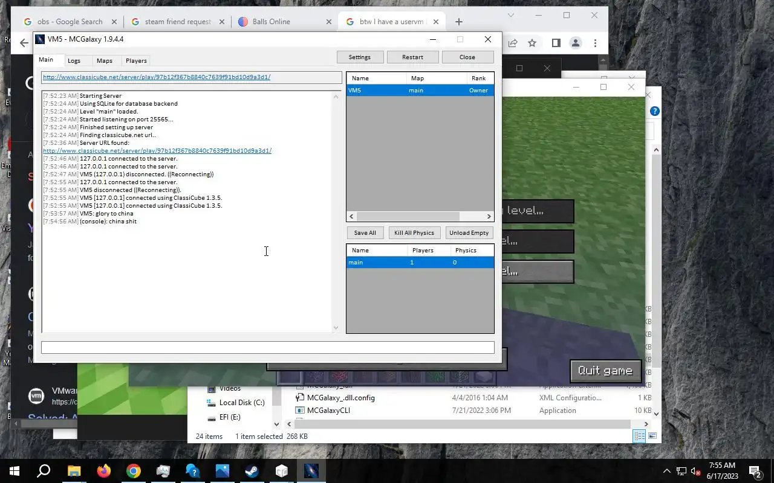This screenshot has height=483, width=774.
Task: Open File Explorer from the taskbar
Action: [x=74, y=471]
